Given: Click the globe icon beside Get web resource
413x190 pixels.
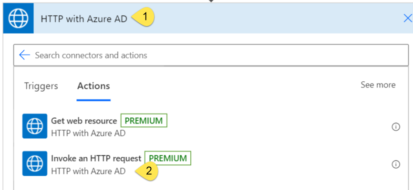Looking at the screenshot, I should pos(35,126).
